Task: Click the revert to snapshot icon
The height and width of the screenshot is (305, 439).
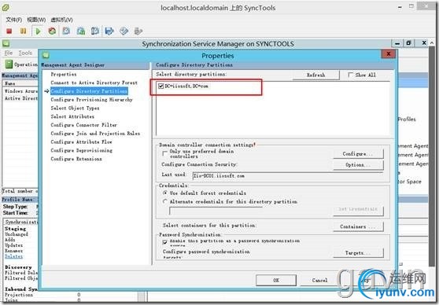Action: pyautogui.click(x=81, y=31)
